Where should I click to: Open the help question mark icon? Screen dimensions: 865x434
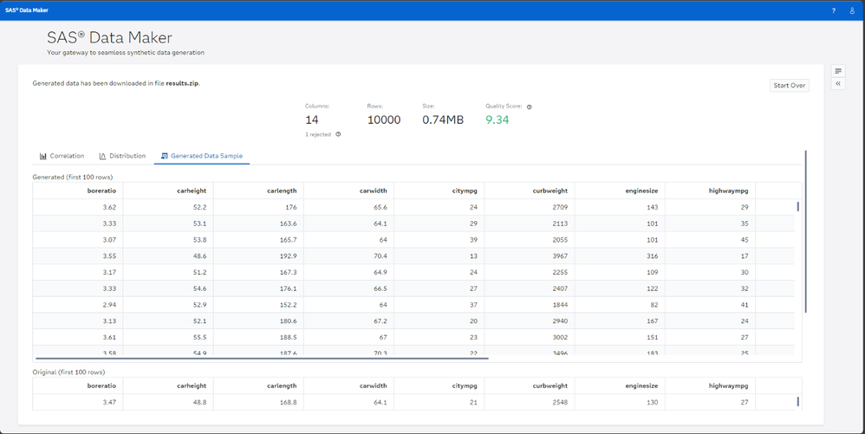click(x=834, y=10)
